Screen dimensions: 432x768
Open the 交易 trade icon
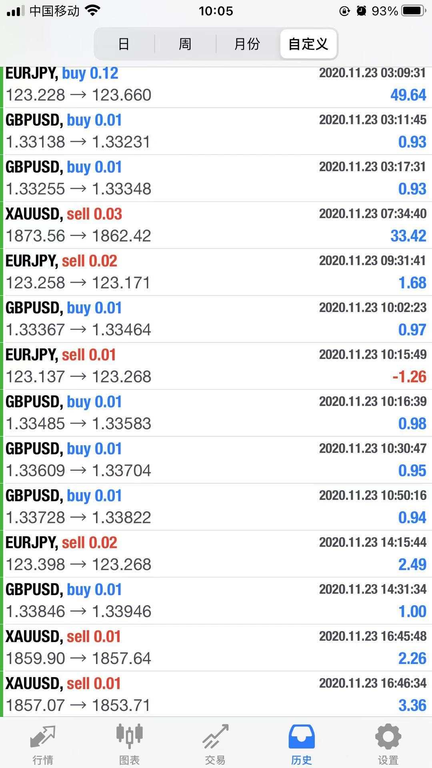click(215, 737)
